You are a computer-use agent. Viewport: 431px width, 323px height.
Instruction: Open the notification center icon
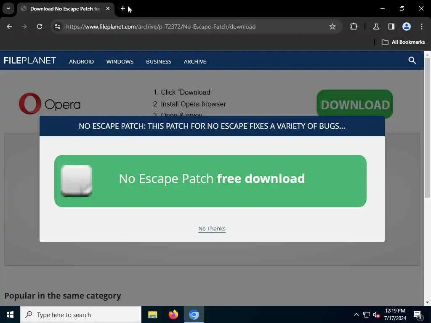[x=418, y=315]
